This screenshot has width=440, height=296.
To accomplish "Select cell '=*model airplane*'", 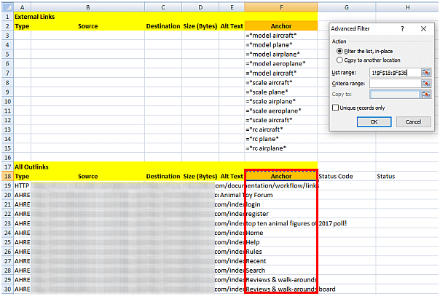I will pos(281,55).
